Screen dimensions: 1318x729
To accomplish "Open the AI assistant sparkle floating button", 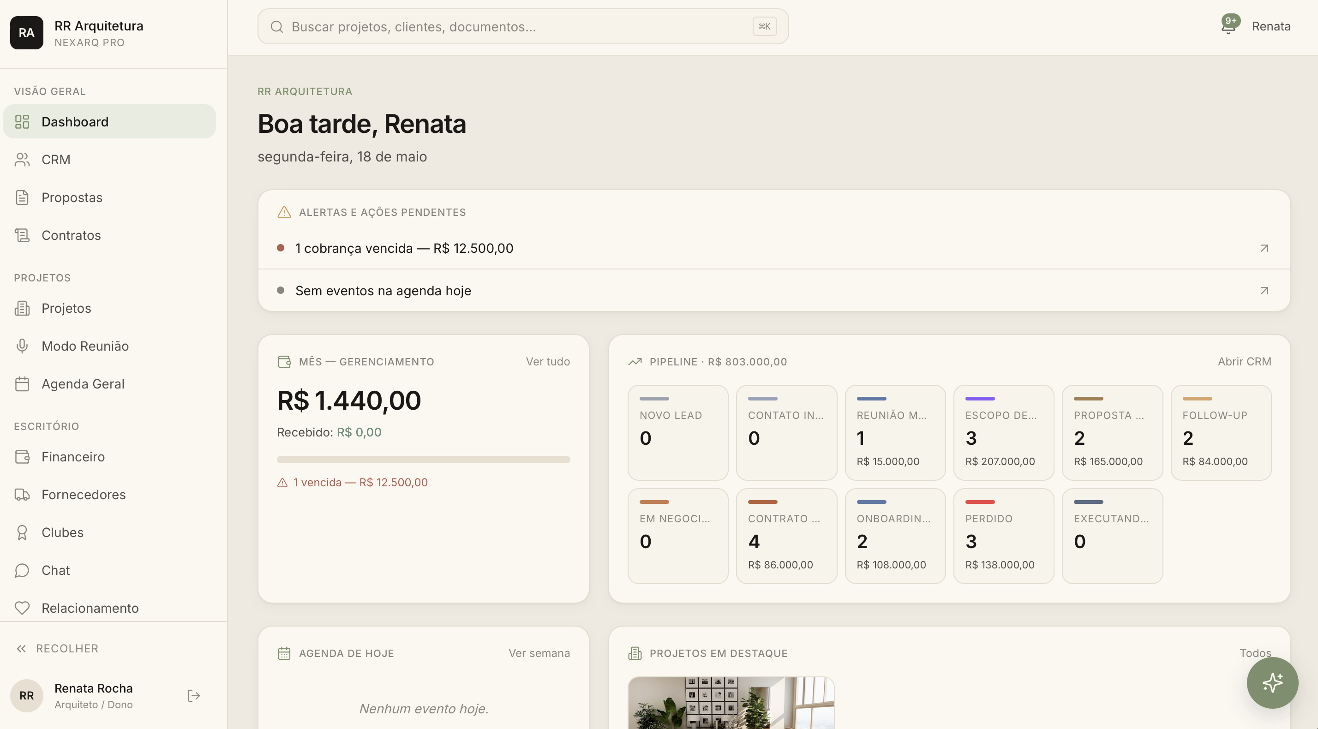I will [x=1272, y=683].
